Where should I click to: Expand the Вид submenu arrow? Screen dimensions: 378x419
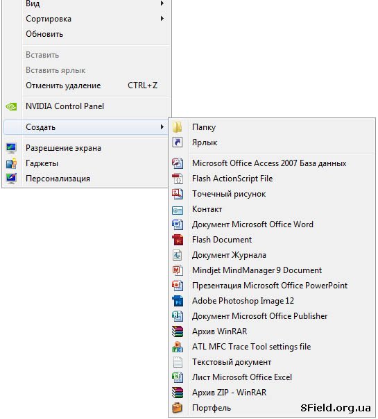point(162,3)
